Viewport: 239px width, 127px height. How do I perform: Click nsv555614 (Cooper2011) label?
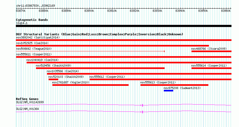(x=209, y=66)
